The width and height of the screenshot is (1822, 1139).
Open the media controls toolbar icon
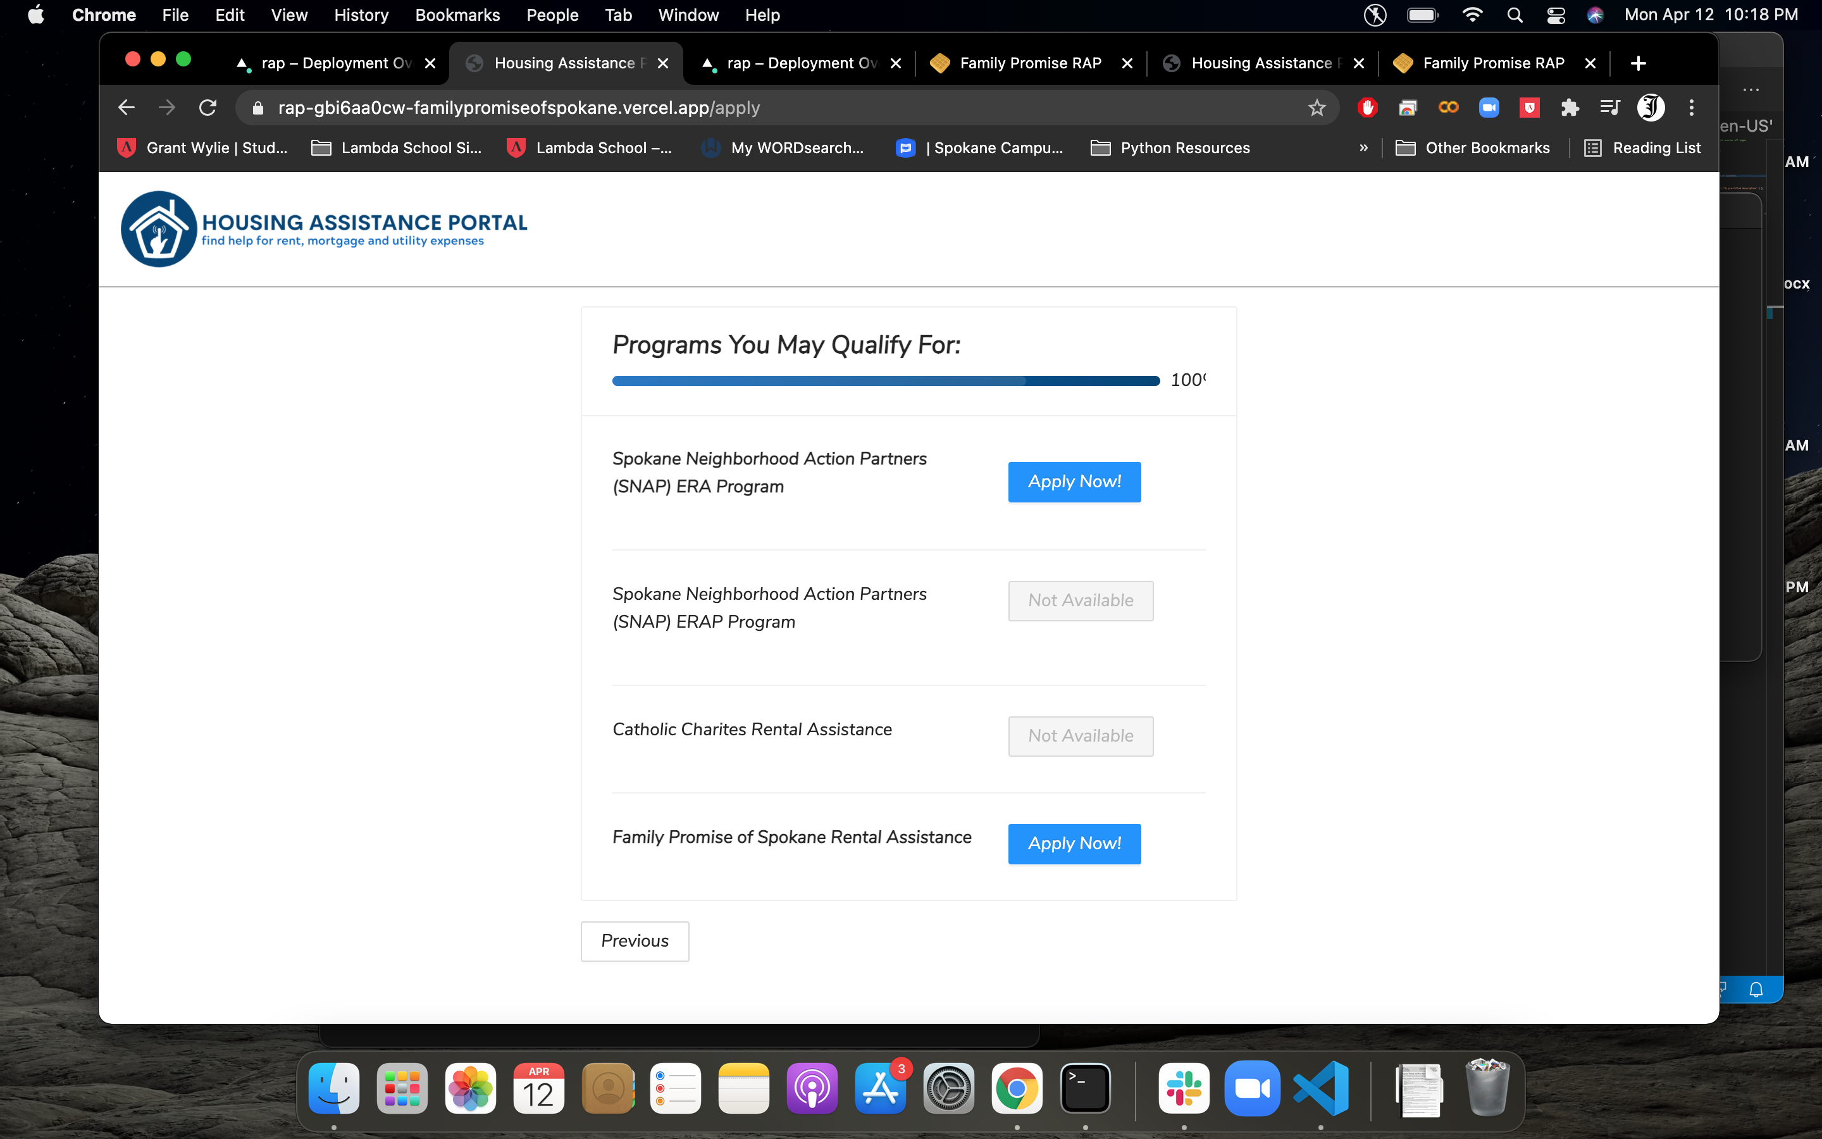[x=1609, y=108]
